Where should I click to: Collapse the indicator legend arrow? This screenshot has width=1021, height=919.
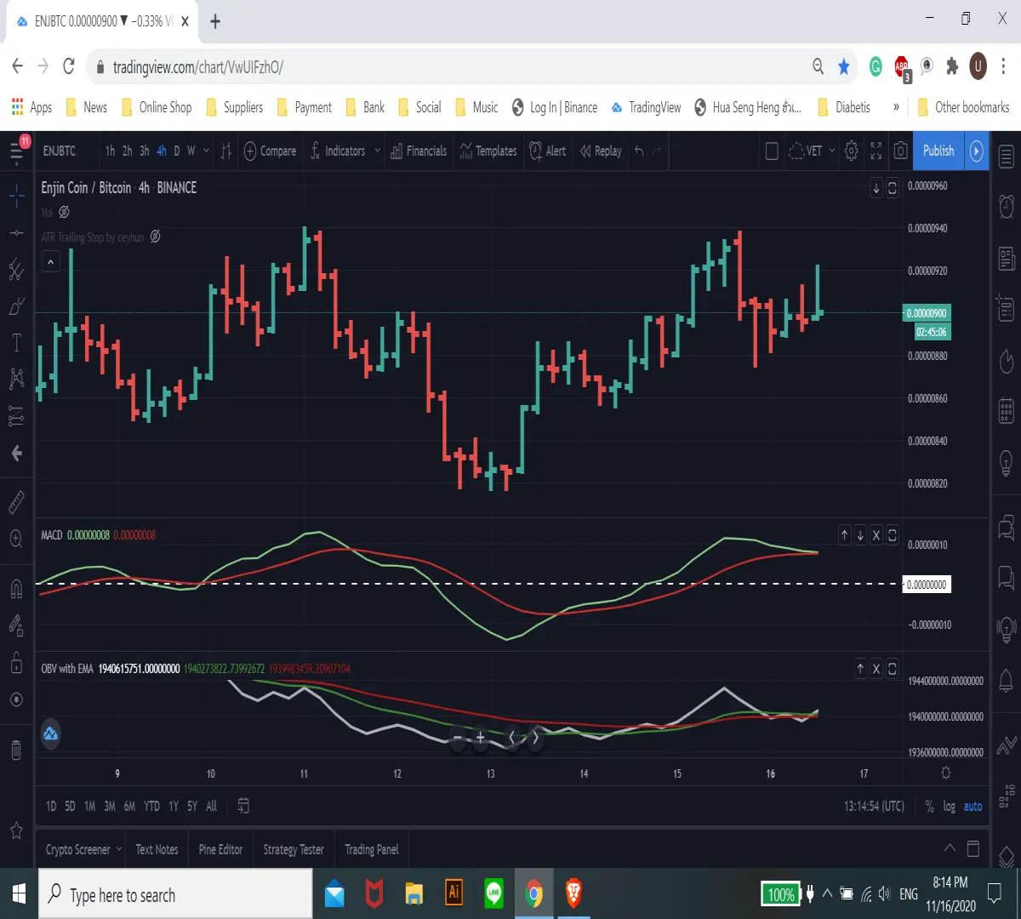coord(51,262)
